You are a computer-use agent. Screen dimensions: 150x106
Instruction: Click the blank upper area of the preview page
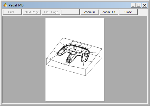(x=75, y=28)
